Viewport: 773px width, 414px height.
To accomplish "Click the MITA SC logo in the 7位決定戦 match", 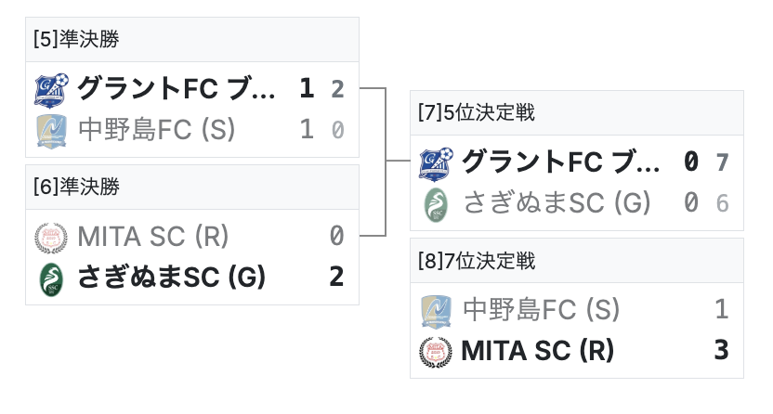I will pyautogui.click(x=435, y=351).
